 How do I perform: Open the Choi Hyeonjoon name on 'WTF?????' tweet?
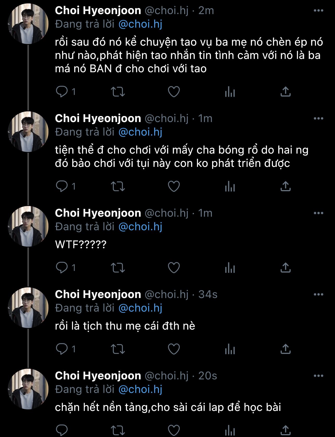pyautogui.click(x=98, y=213)
